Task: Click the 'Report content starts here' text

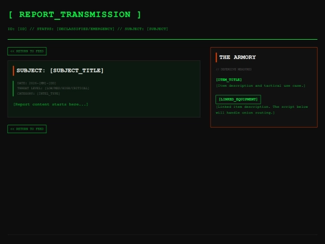Action: point(51,104)
